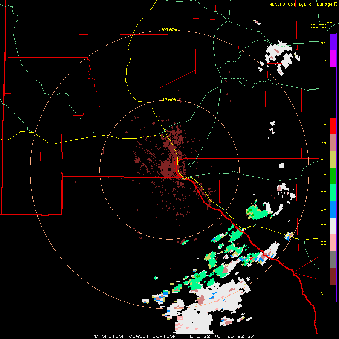Click the 'WS' legend label
Viewport: 339px width, 339px height.
tap(323, 210)
